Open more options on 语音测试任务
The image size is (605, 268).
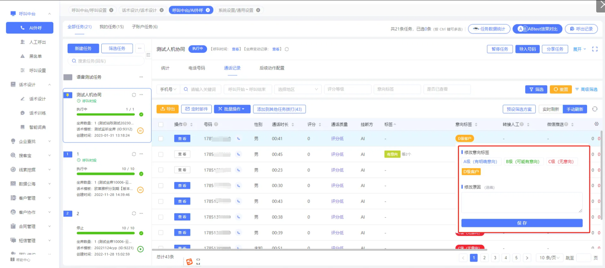pyautogui.click(x=141, y=77)
